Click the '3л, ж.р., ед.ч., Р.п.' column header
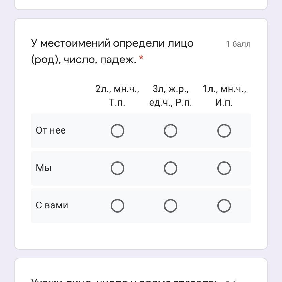This screenshot has width=282, height=282. 171,95
